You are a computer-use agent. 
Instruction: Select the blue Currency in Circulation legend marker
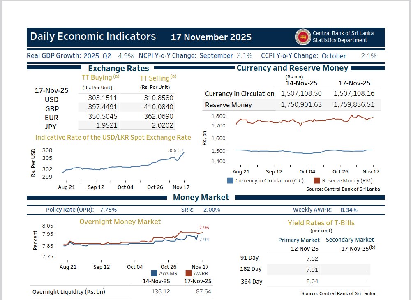click(x=231, y=180)
